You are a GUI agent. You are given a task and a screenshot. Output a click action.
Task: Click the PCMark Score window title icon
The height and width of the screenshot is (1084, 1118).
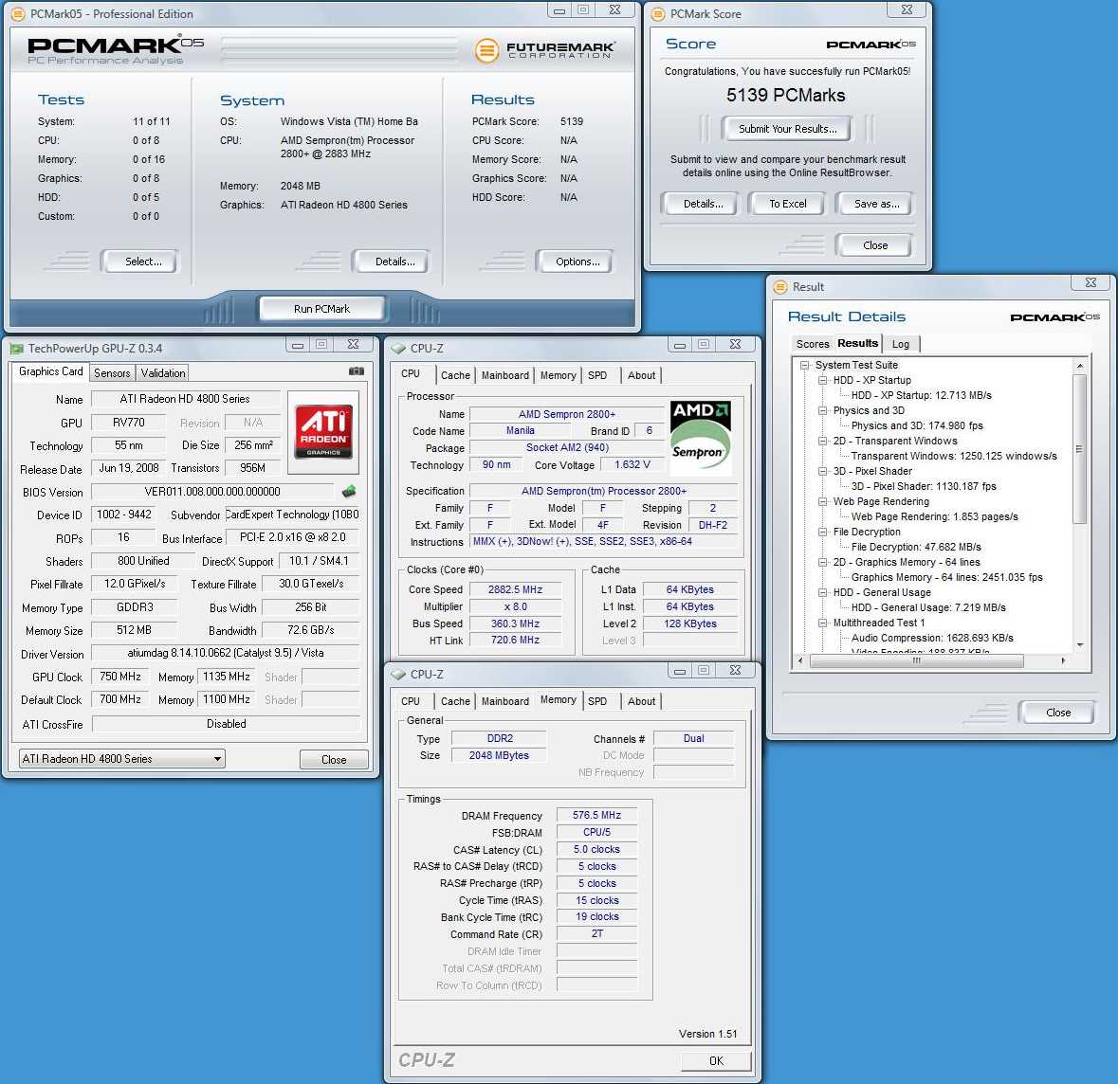click(x=658, y=13)
